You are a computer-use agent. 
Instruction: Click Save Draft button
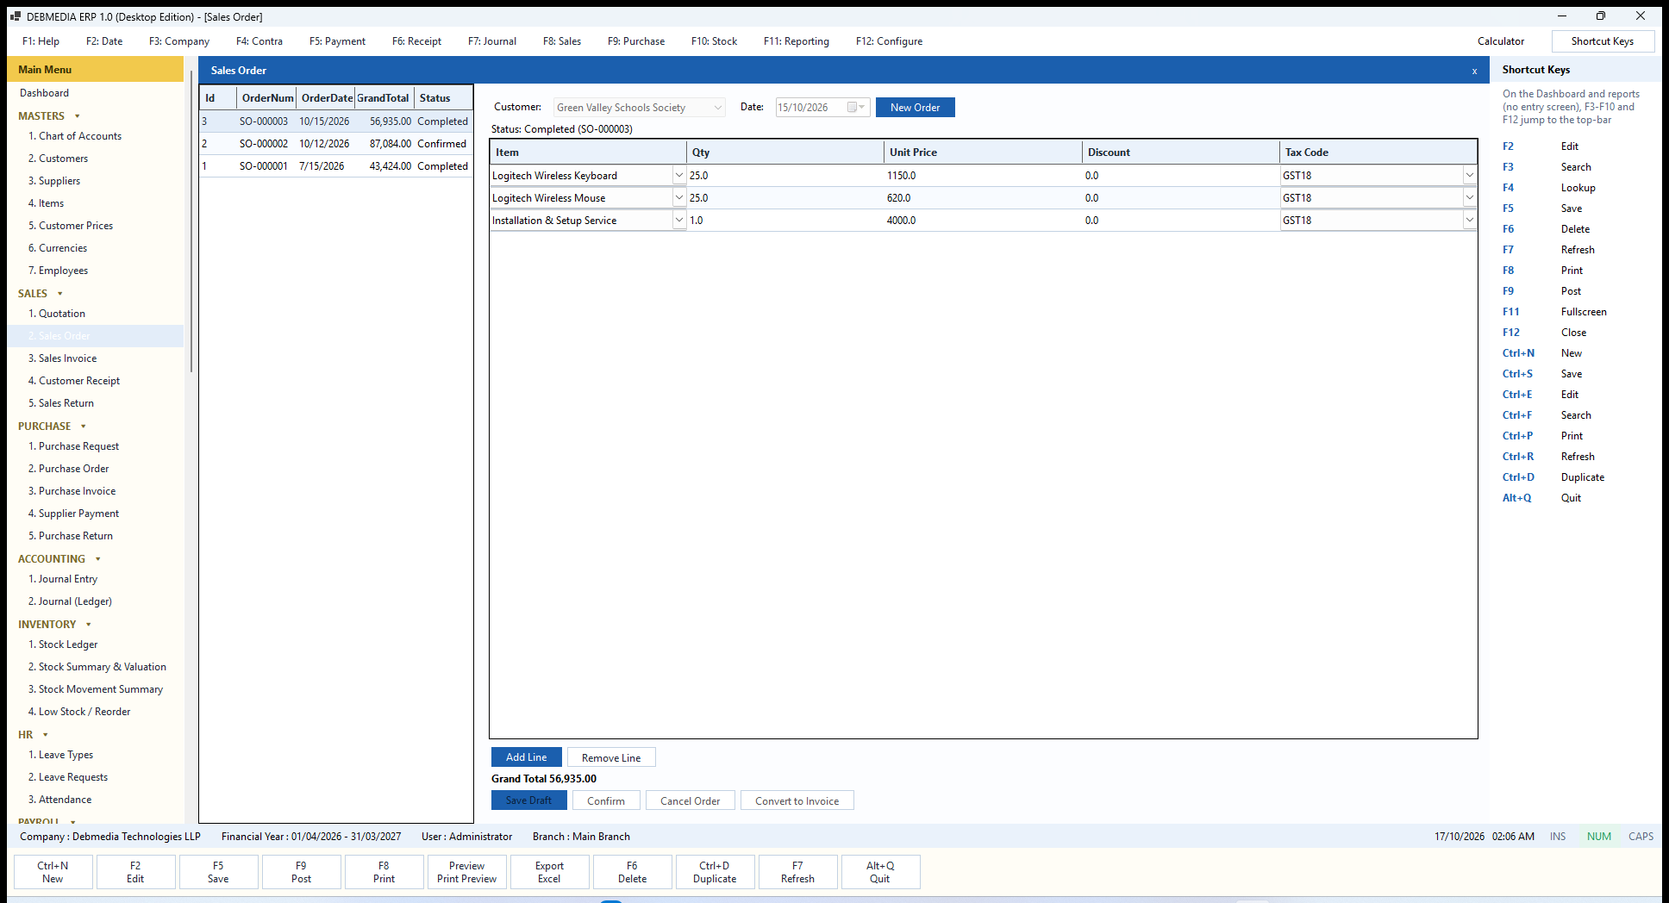[529, 800]
